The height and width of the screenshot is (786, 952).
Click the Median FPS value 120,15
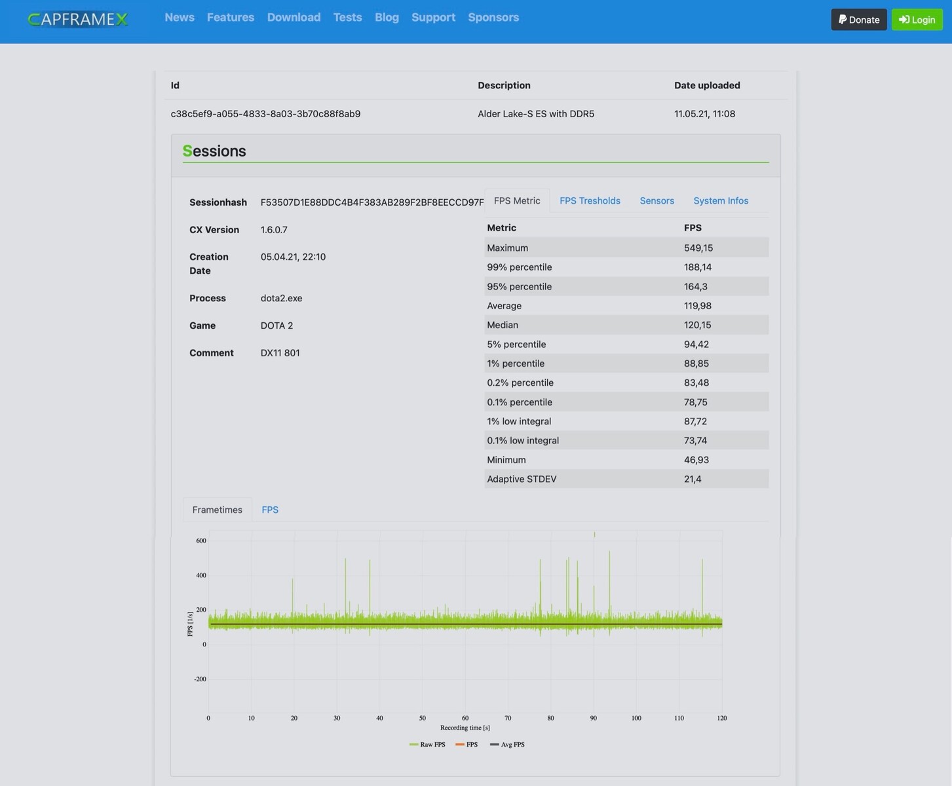(x=698, y=325)
